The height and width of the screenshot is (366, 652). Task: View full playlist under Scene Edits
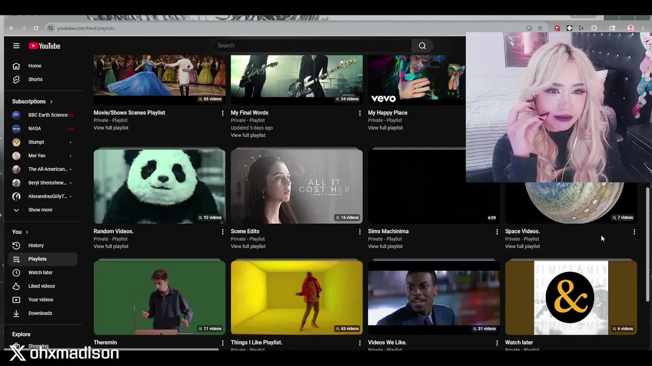click(248, 247)
